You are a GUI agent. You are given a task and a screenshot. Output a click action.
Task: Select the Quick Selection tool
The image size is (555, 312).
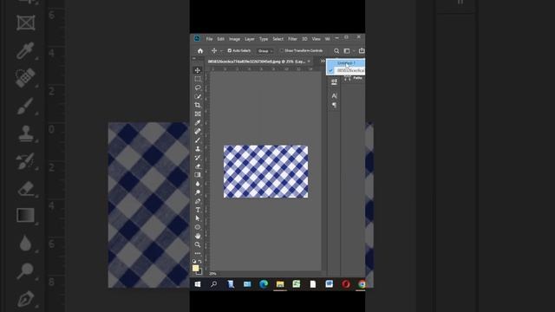click(x=198, y=96)
